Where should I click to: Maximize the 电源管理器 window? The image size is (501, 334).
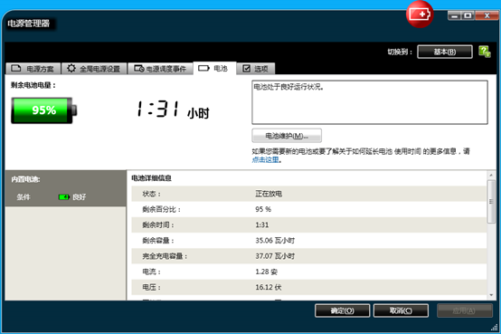[x=468, y=15]
